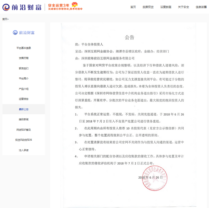209x208 pixels.
Task: Select 平台基本信息 in sidebar
Action: click(x=24, y=48)
